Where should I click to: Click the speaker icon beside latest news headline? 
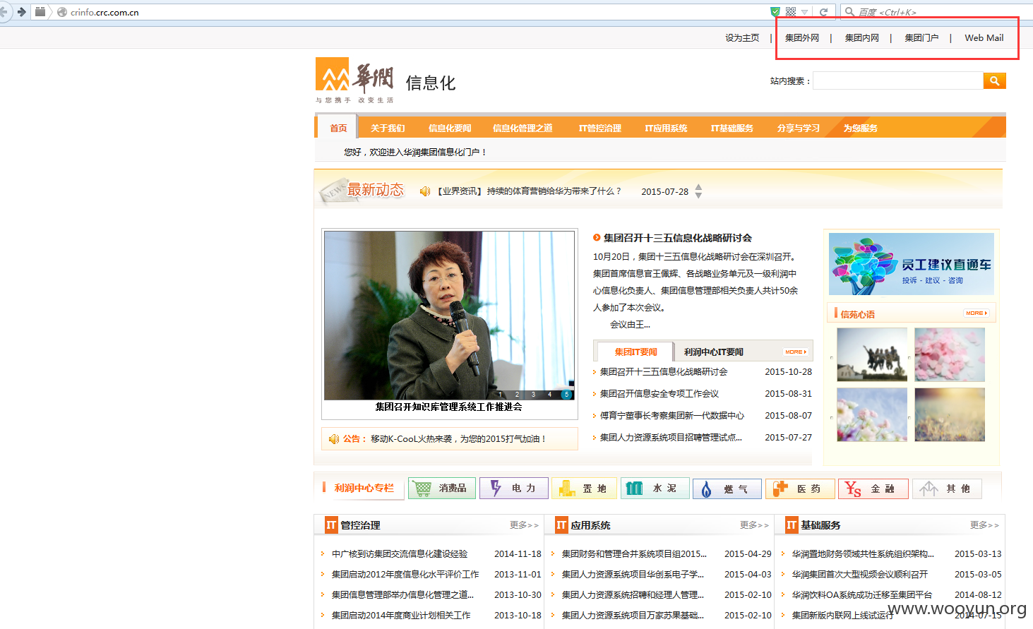pyautogui.click(x=425, y=191)
